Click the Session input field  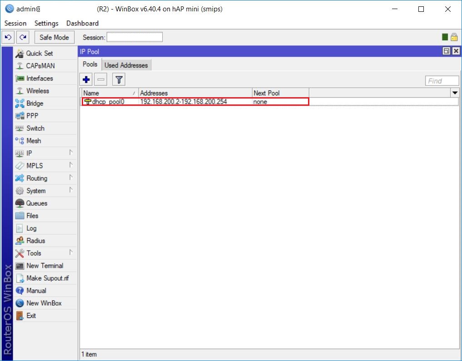[134, 37]
